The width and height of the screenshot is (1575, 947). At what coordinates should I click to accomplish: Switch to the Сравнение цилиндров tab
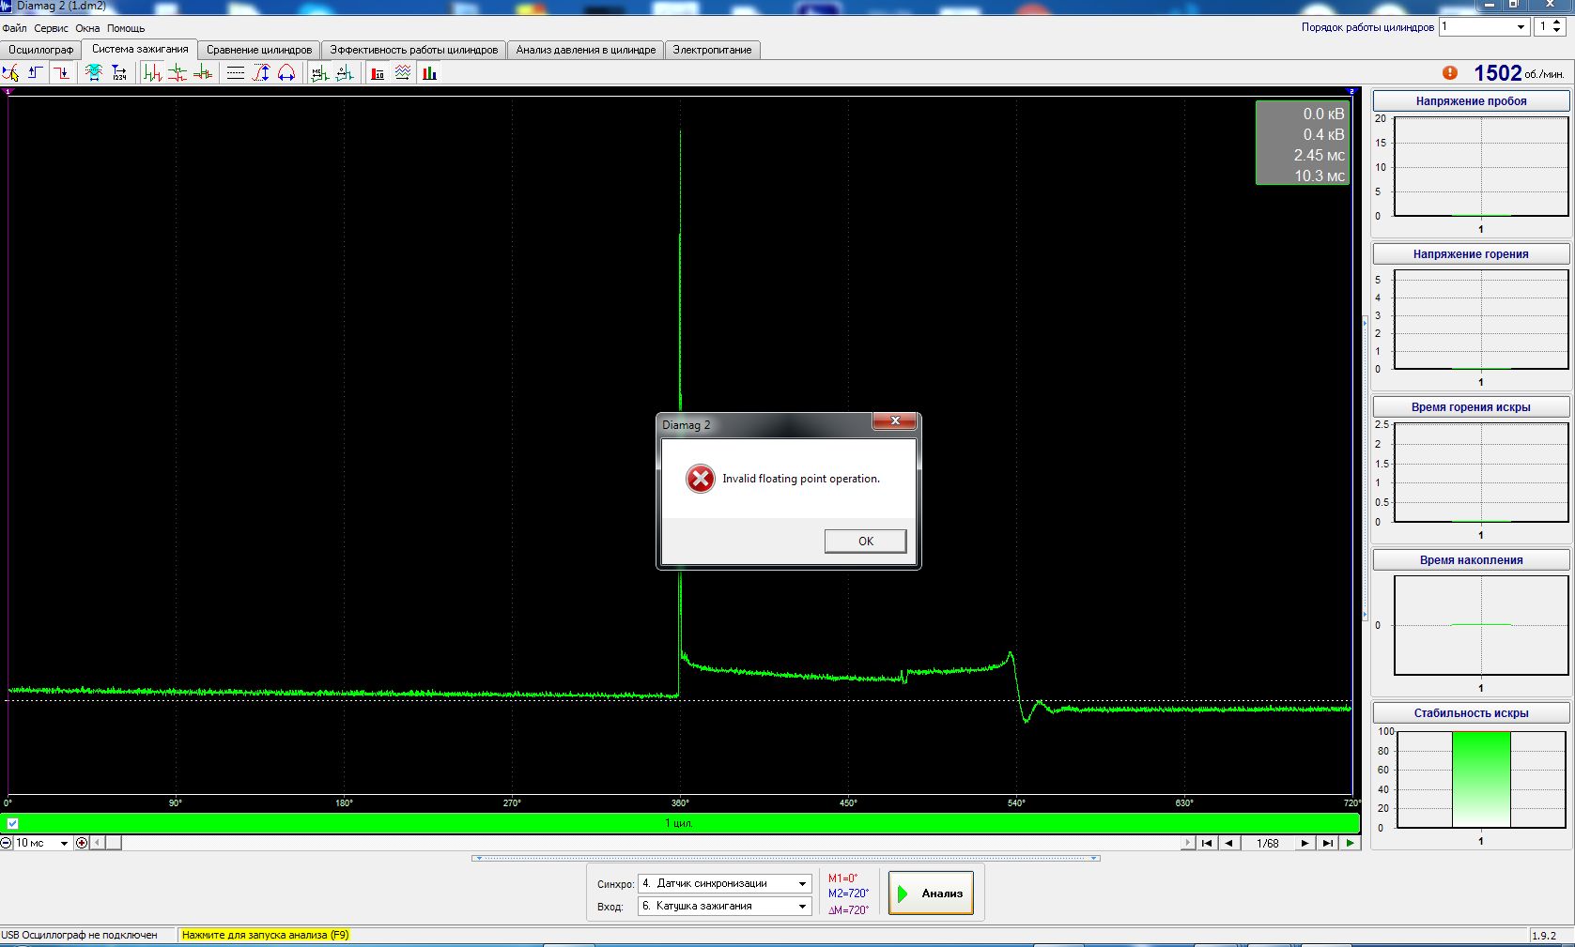pos(259,50)
